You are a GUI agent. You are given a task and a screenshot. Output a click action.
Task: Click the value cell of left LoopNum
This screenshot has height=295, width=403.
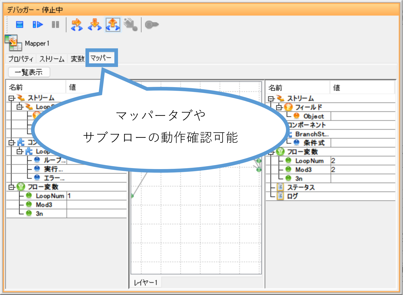(x=96, y=196)
